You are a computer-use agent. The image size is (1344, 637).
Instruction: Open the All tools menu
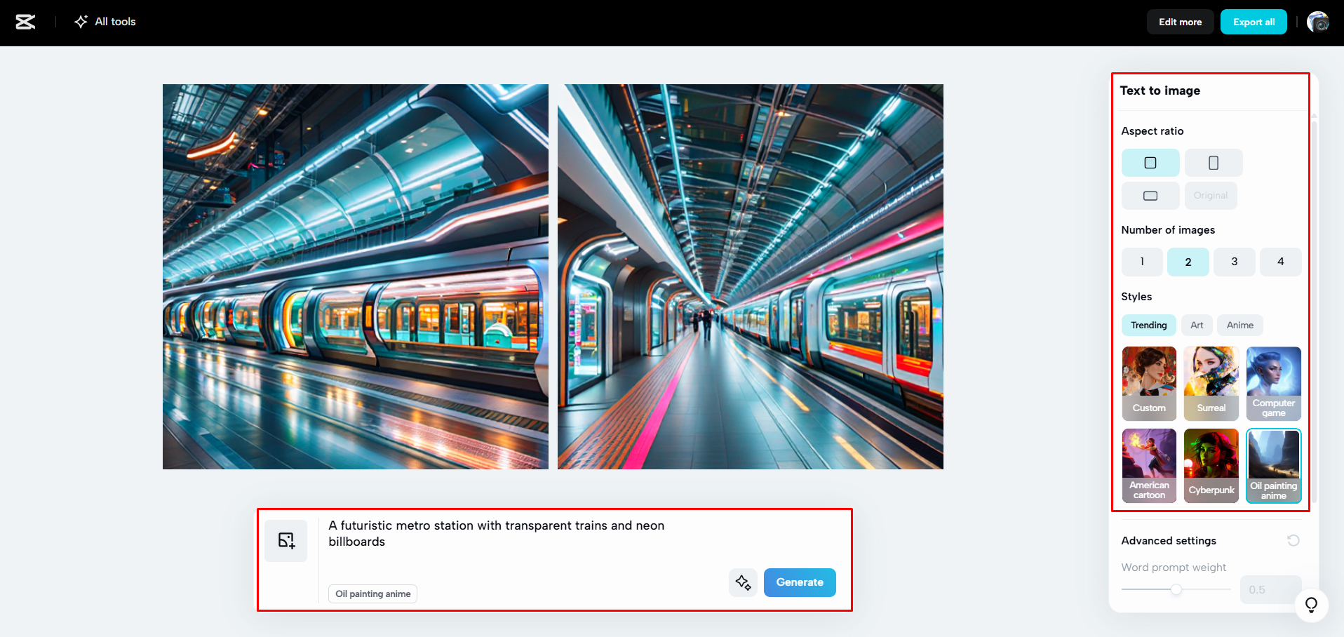pos(105,22)
